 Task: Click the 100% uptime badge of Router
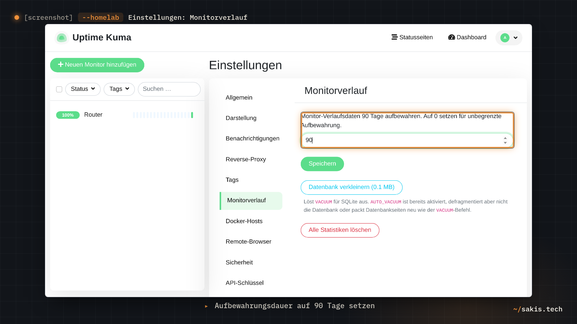(68, 115)
